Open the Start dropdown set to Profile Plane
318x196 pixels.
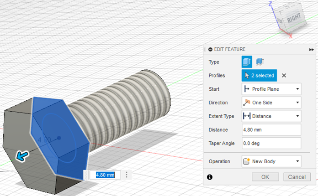271,89
